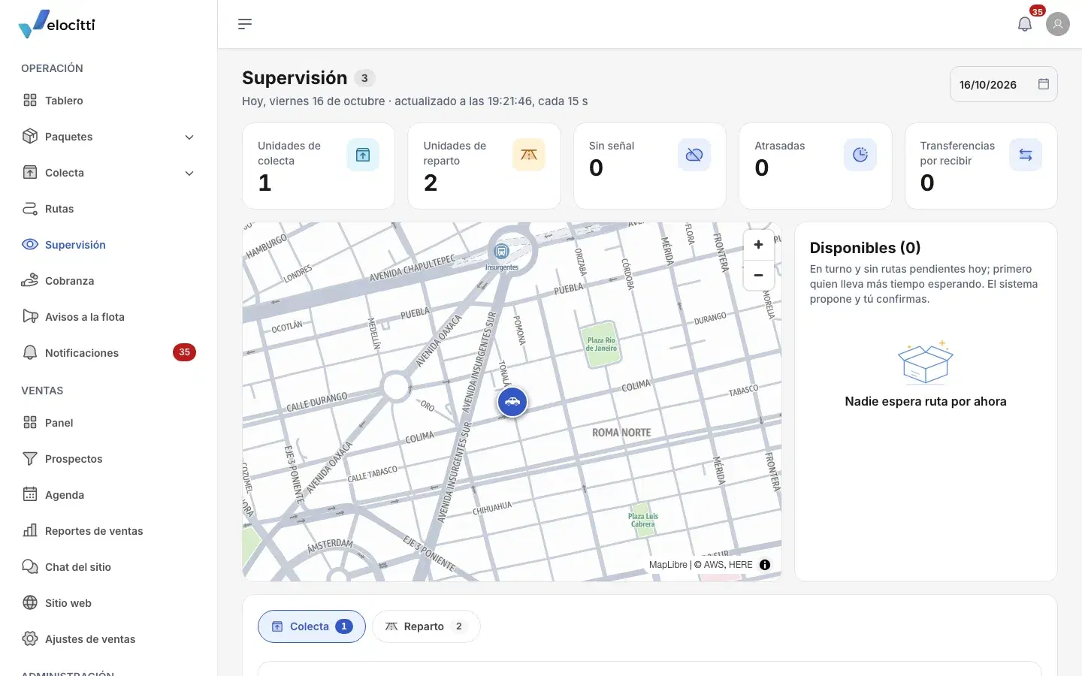Click the Atrasadas card

point(815,166)
